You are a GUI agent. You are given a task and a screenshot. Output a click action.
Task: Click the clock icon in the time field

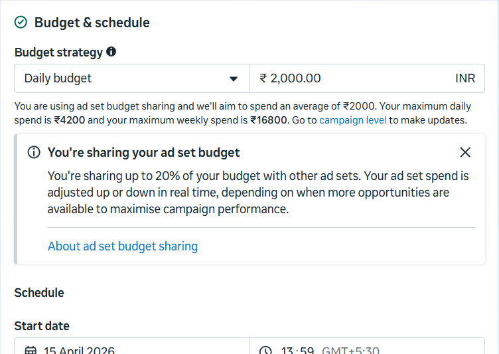265,350
